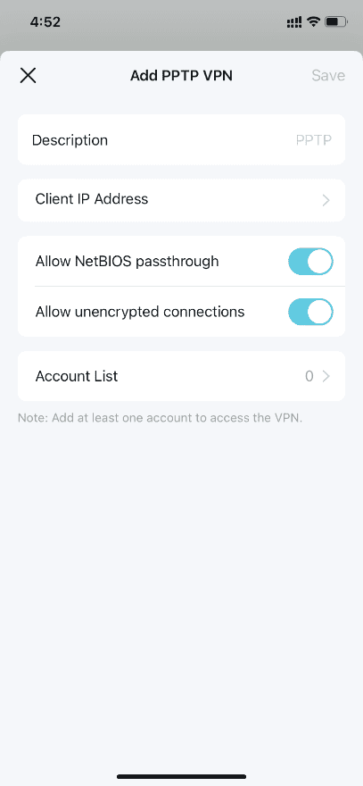
Task: Tap the Add PPTP VPN title
Action: tap(181, 76)
